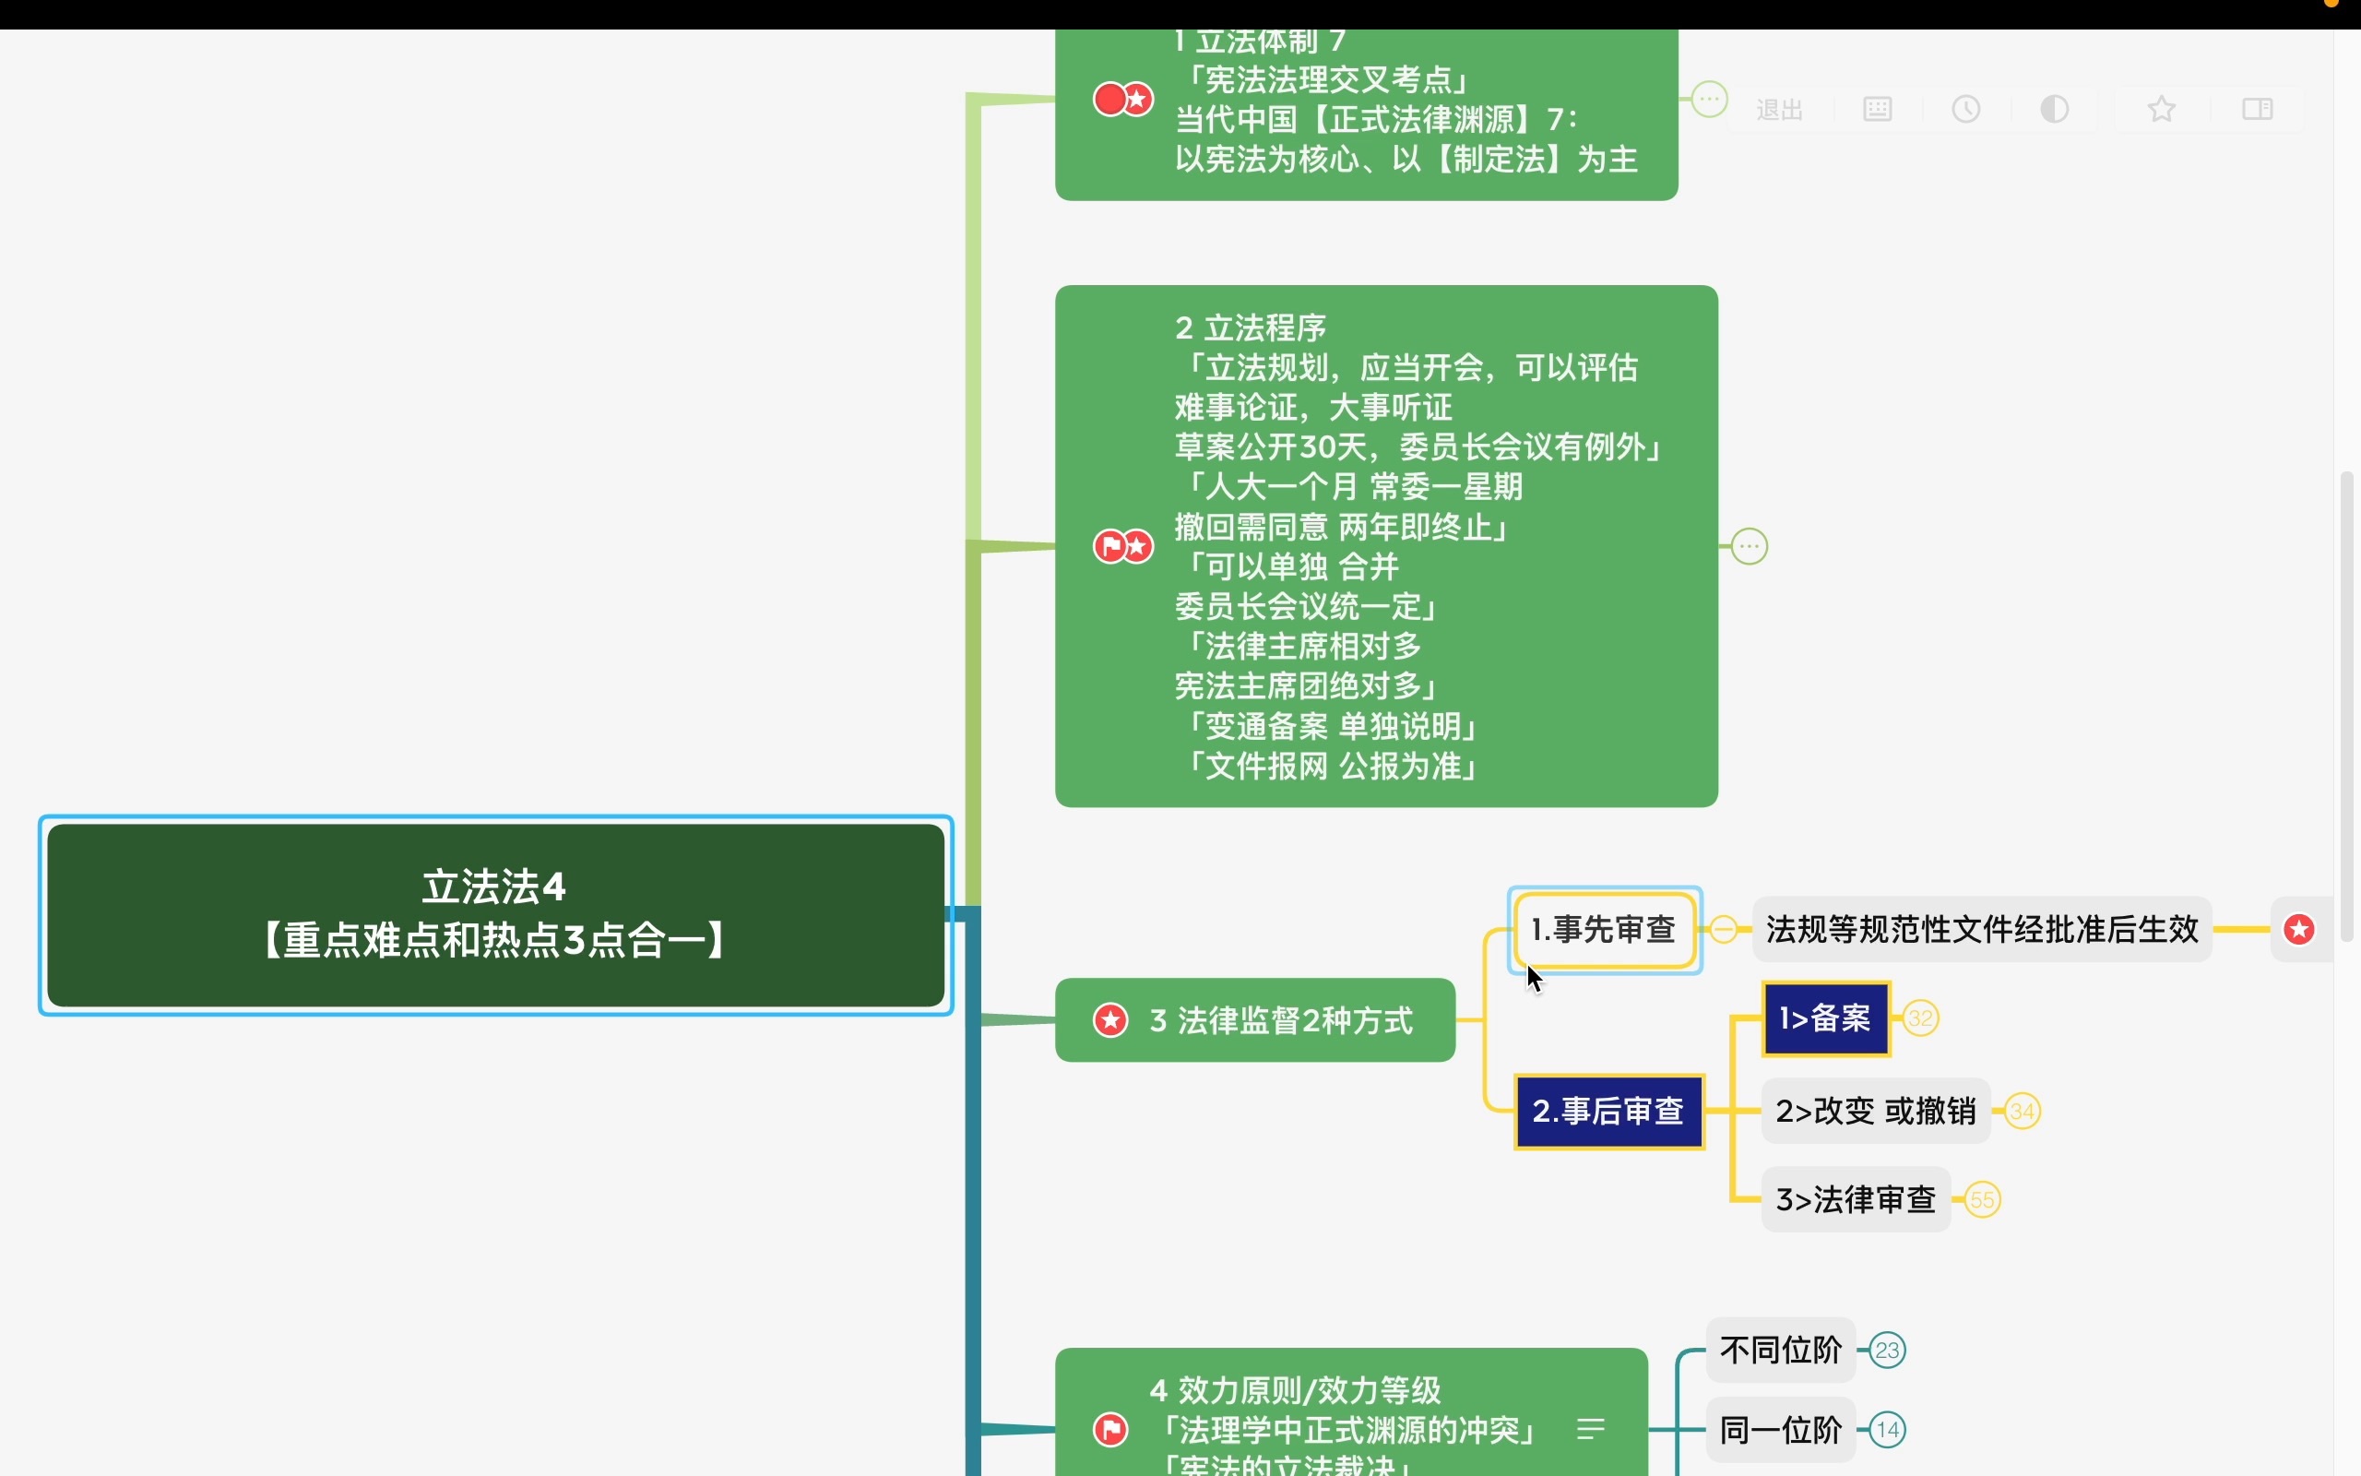Select the 2 立法程序 topic node
The image size is (2361, 1476).
(x=1386, y=547)
